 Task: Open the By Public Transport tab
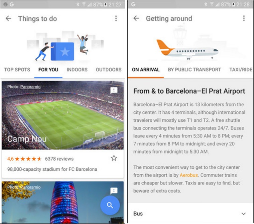(195, 69)
